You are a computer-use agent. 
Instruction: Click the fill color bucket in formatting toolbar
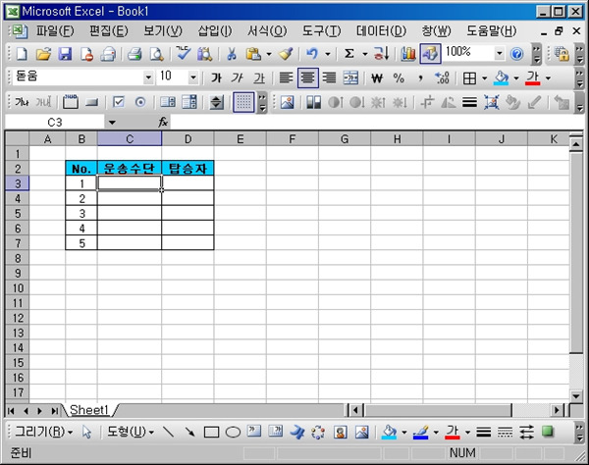tap(500, 77)
